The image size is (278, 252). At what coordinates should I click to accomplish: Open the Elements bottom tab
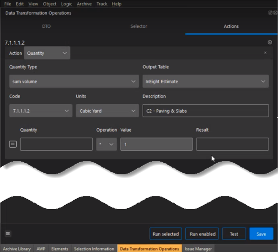click(x=60, y=249)
